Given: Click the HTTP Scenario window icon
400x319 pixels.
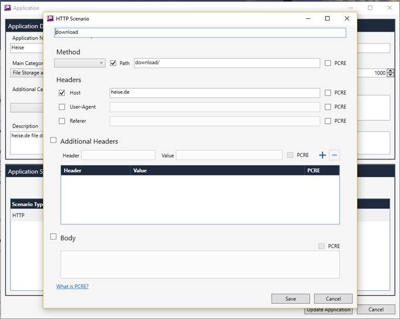Looking at the screenshot, I should tap(50, 18).
